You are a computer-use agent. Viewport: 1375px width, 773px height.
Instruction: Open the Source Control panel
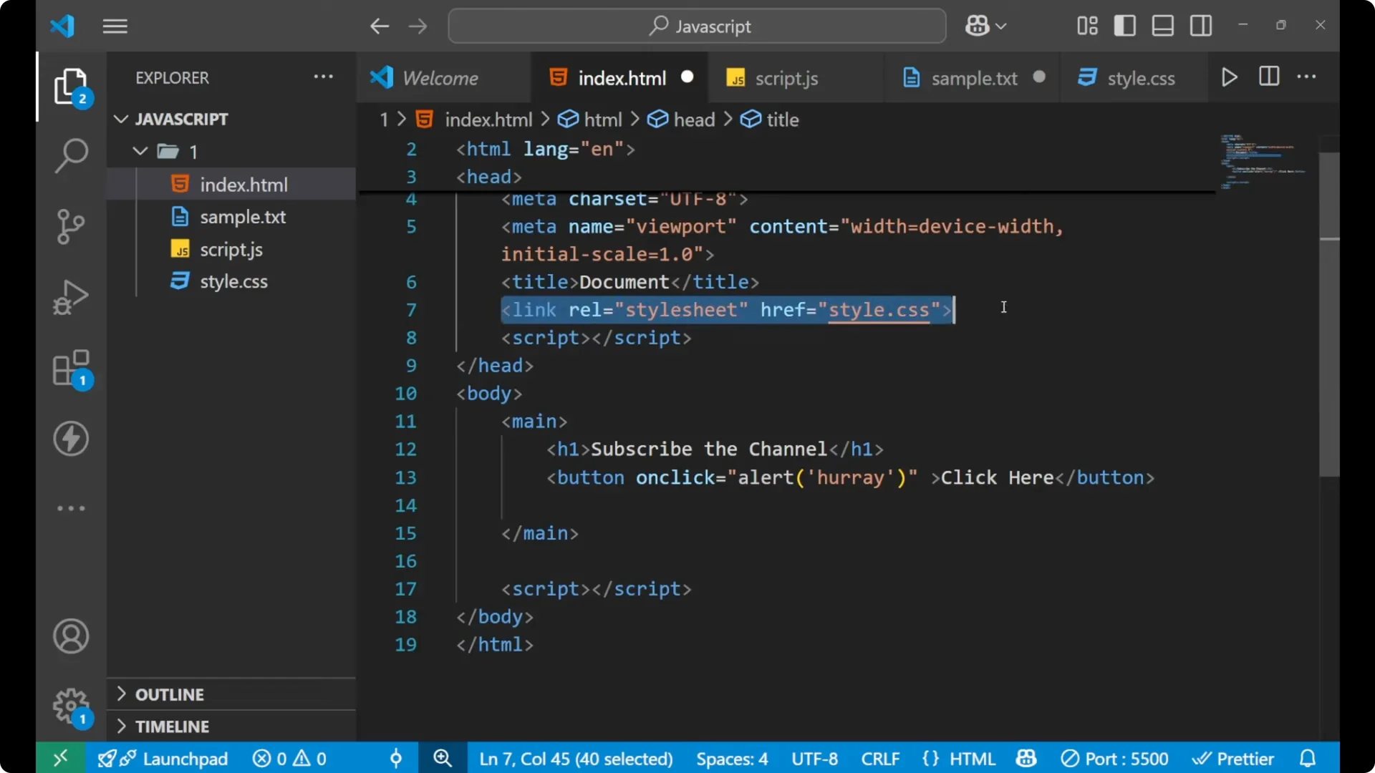pyautogui.click(x=70, y=226)
